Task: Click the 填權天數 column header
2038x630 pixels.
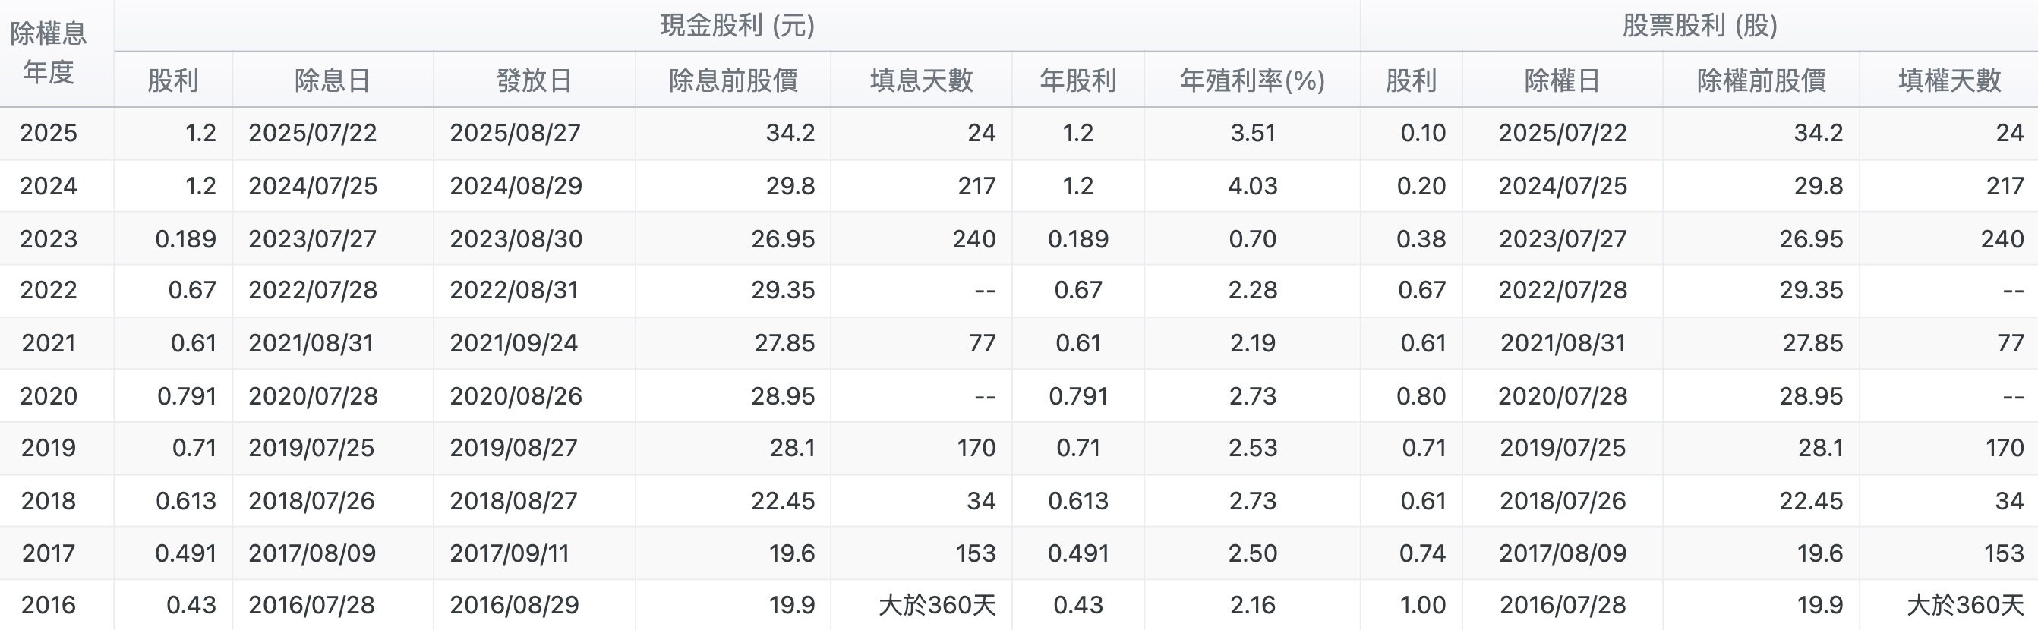Action: coord(1949,80)
